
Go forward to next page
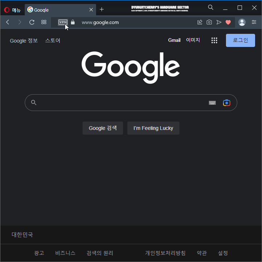coord(20,22)
